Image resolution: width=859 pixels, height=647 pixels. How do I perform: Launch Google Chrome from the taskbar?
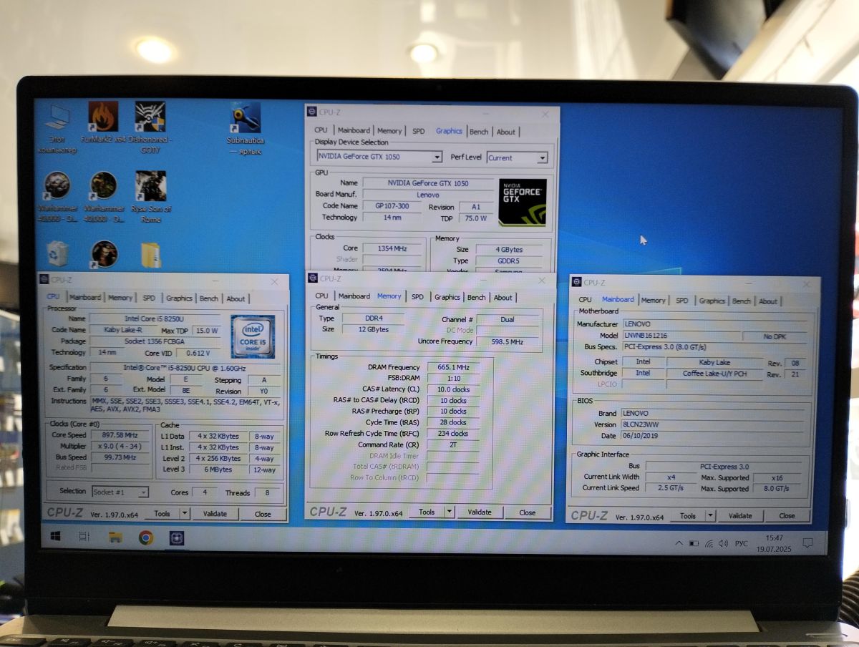(146, 537)
